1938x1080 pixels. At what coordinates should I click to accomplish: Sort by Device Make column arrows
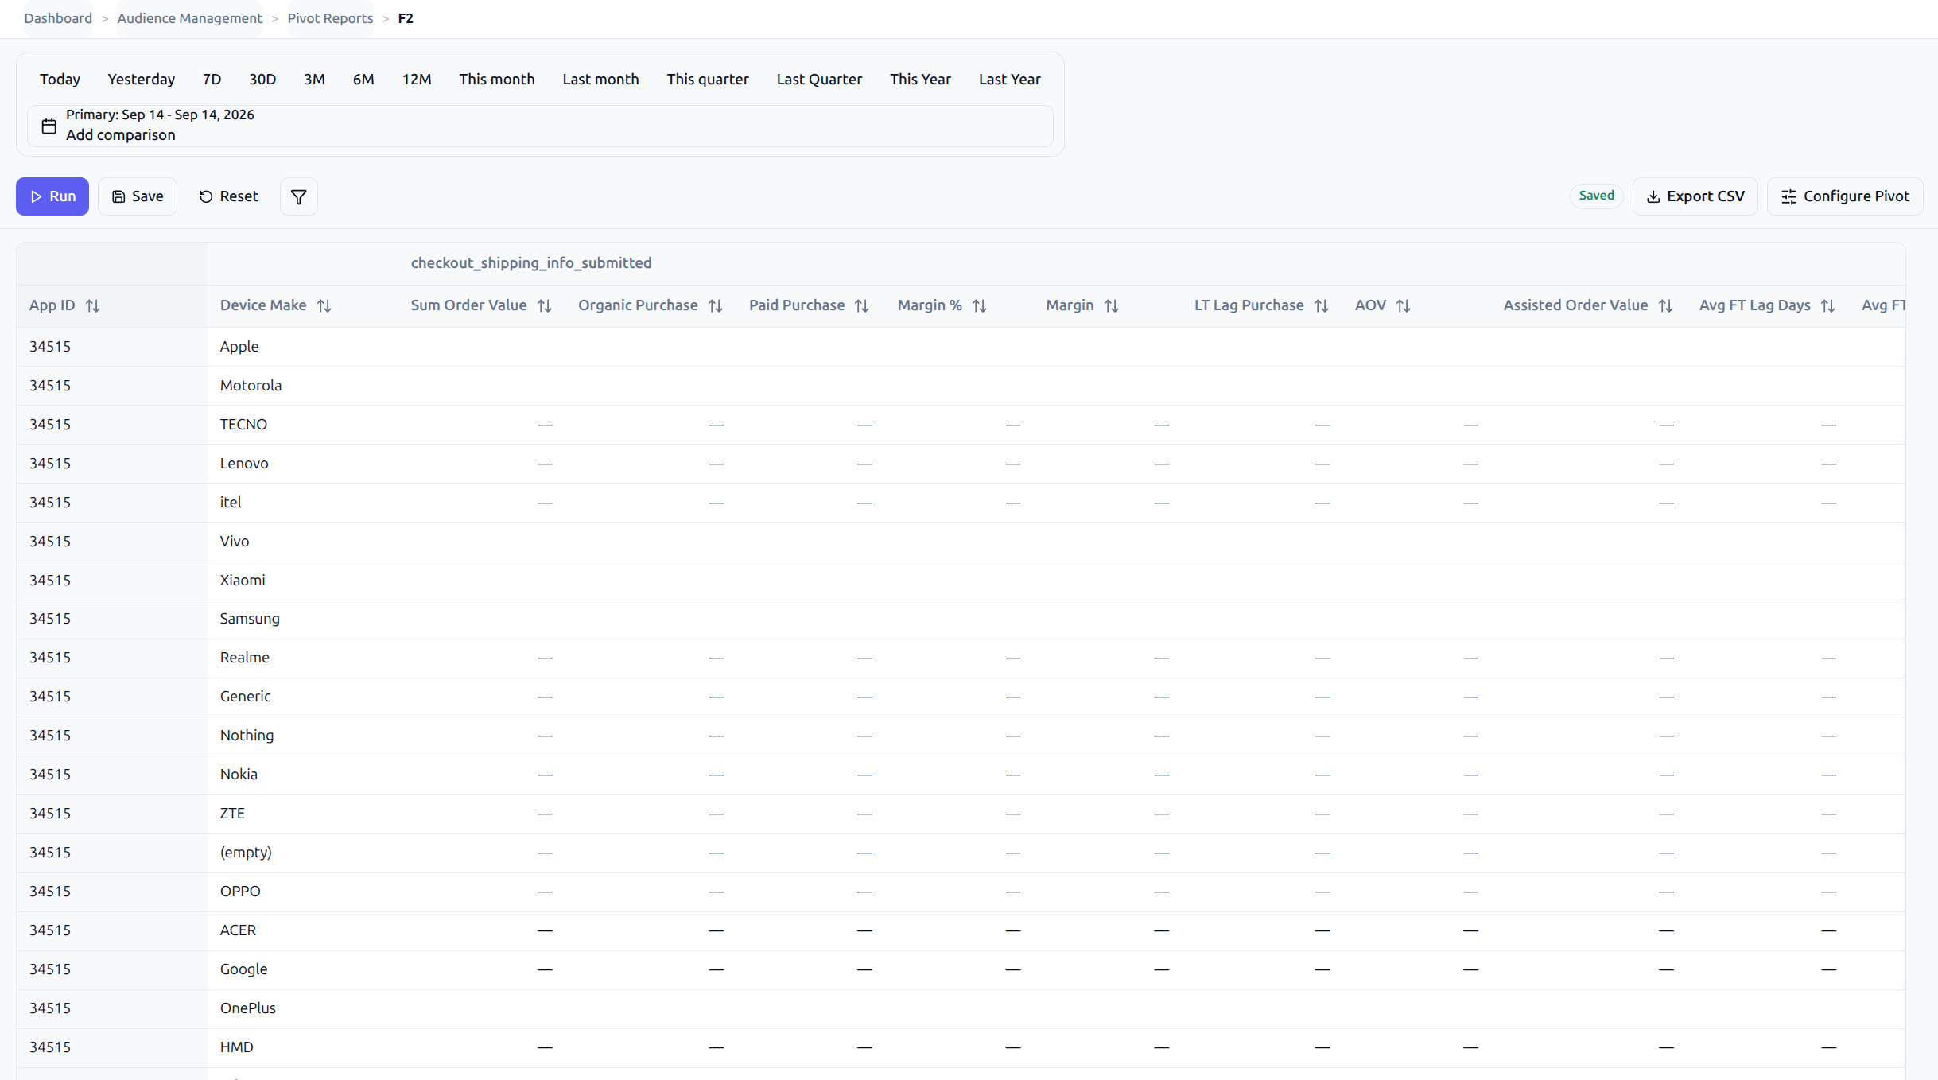(x=324, y=305)
